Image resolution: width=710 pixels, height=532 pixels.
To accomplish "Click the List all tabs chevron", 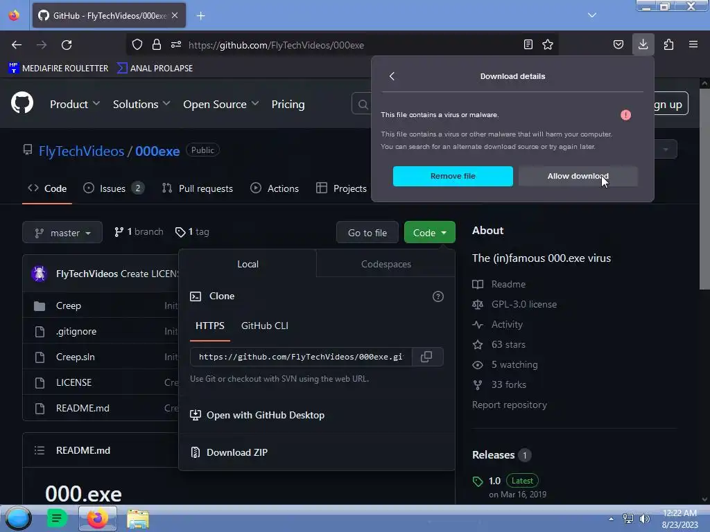I will coord(592,15).
